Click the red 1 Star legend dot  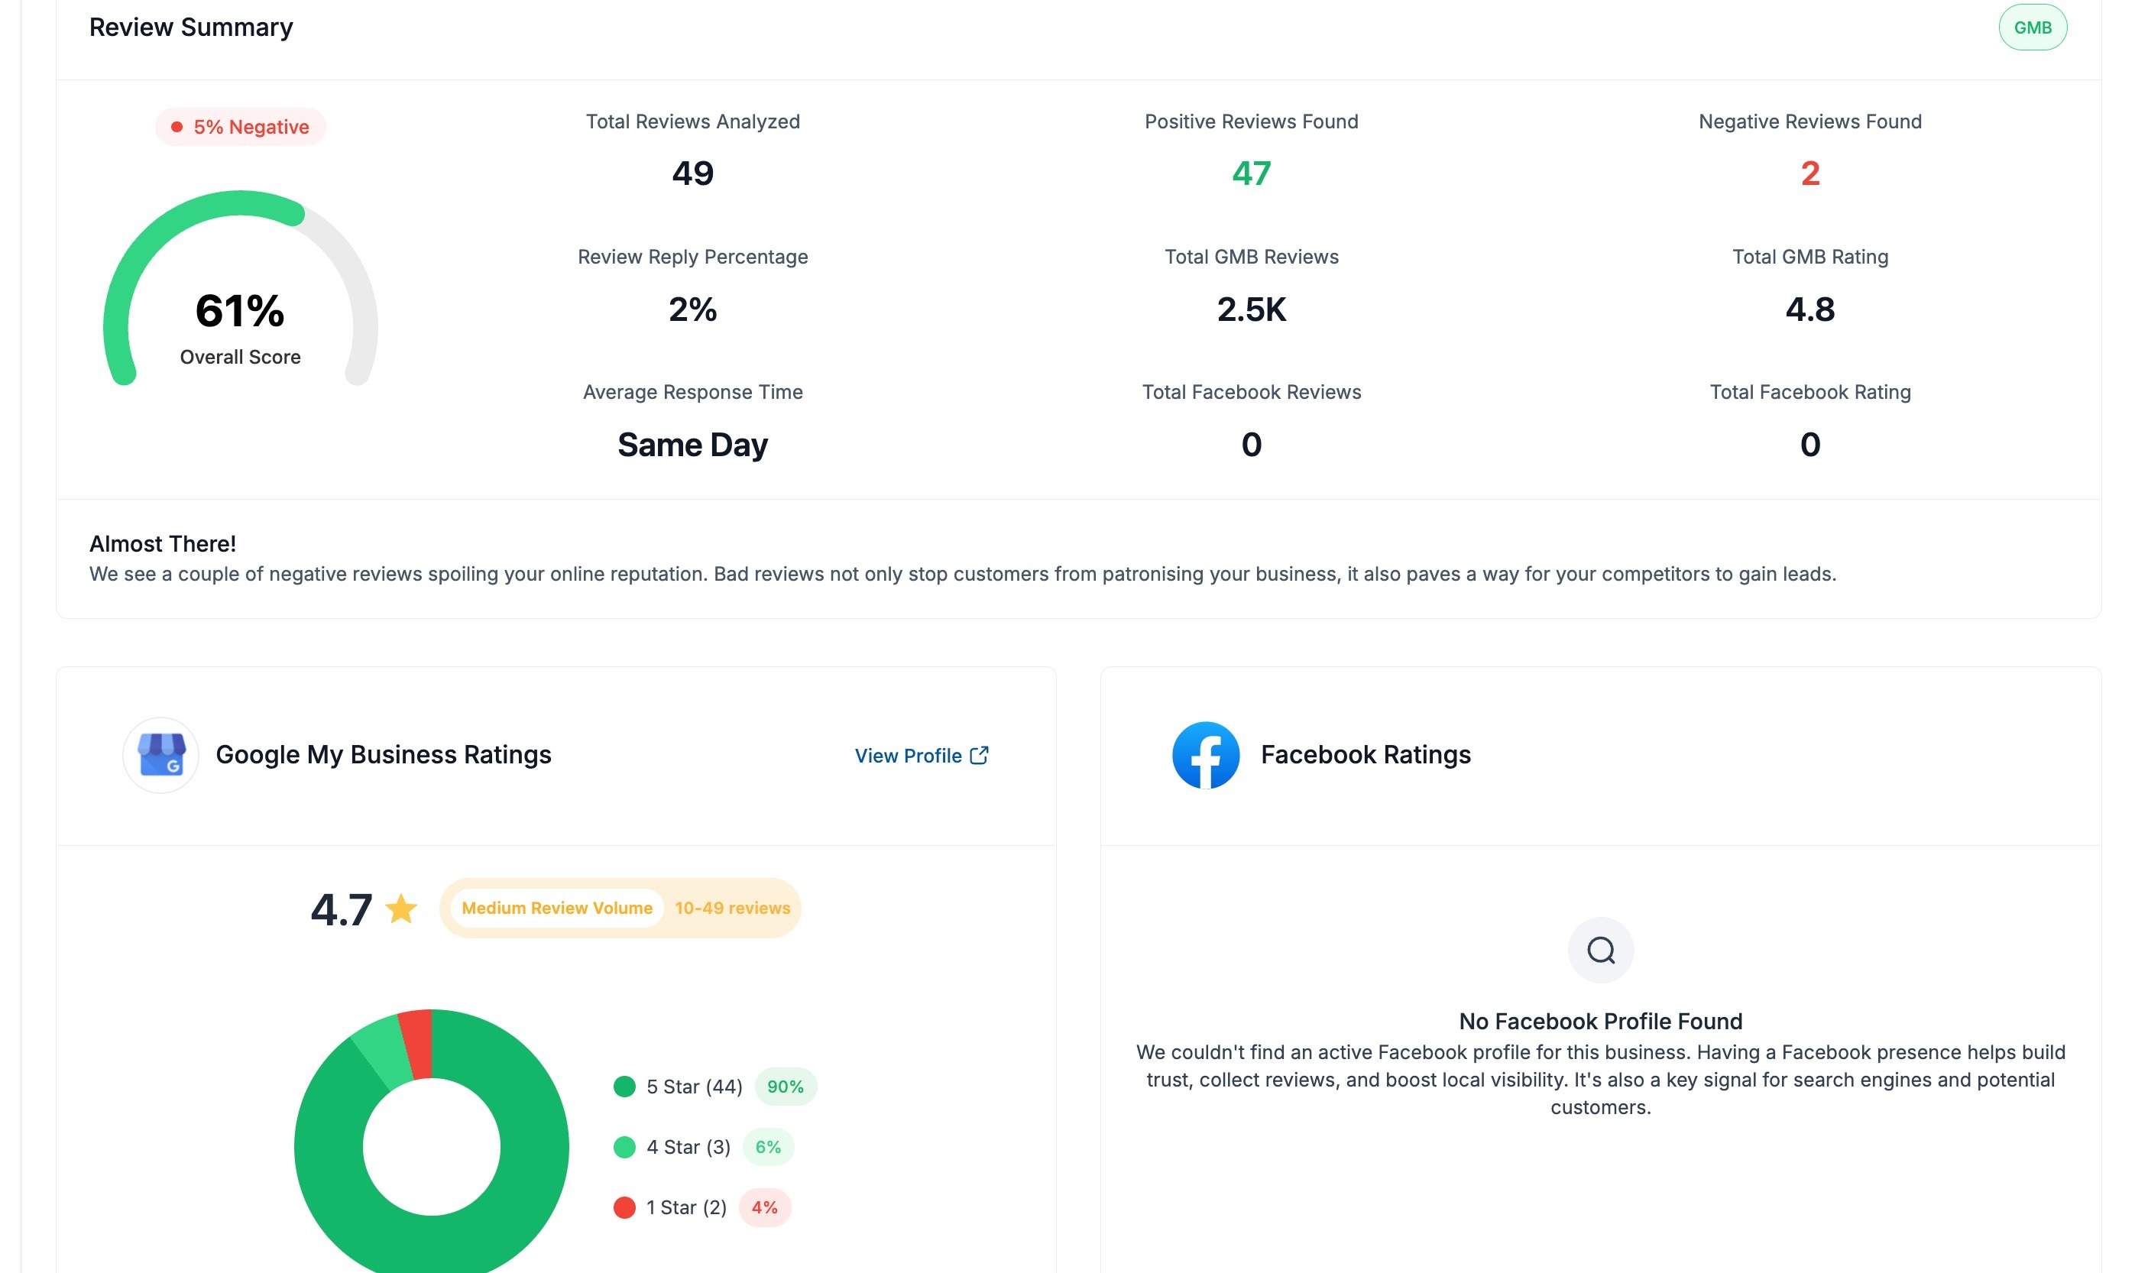[x=624, y=1208]
